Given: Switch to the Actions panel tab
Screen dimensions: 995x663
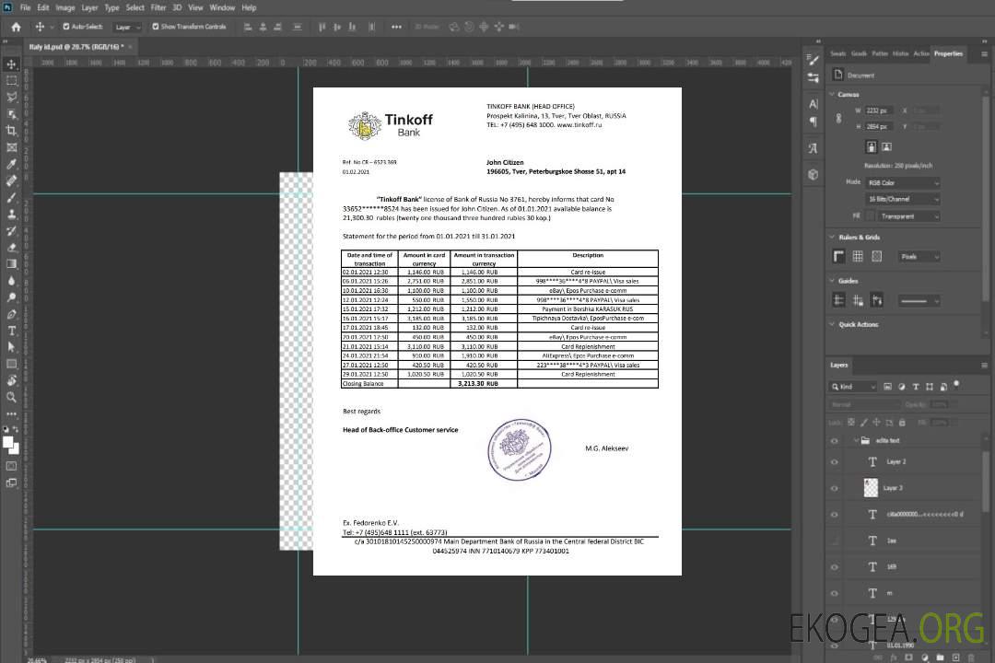Looking at the screenshot, I should [921, 53].
